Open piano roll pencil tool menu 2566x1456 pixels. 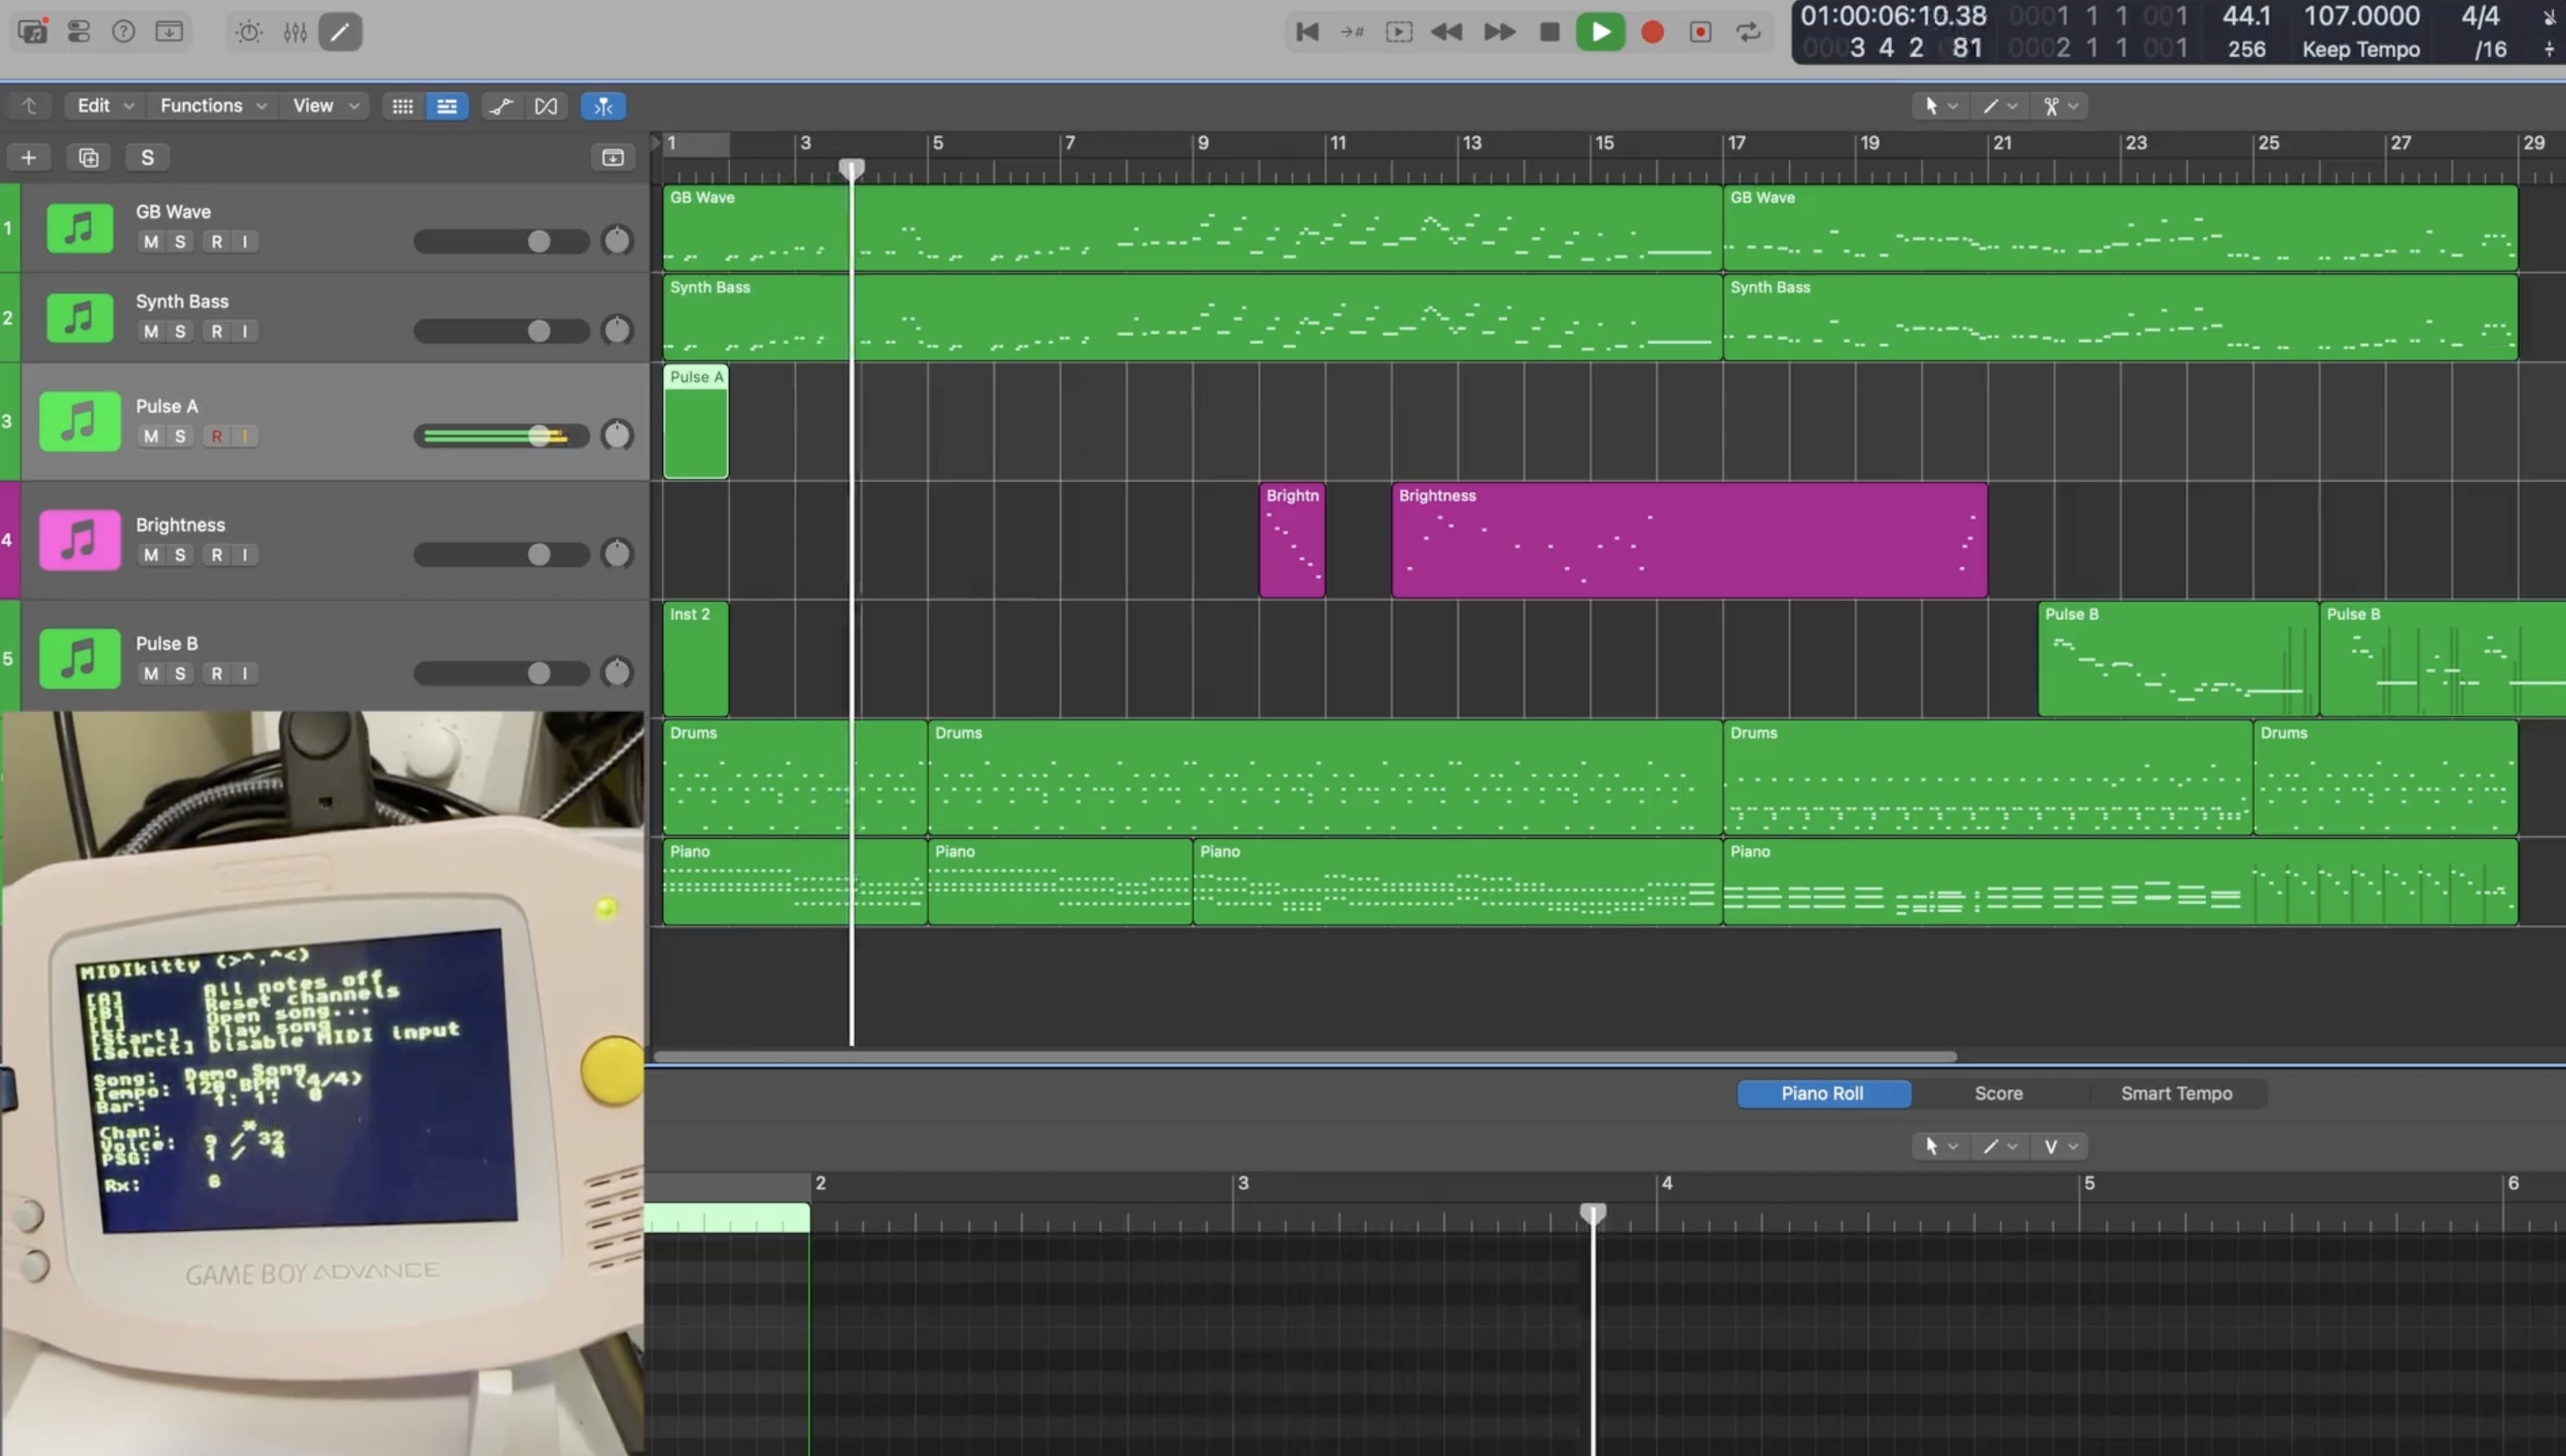tap(2000, 1147)
